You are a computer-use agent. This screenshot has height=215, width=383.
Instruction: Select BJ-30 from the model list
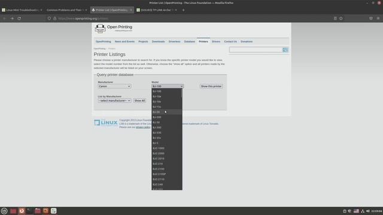(x=166, y=122)
